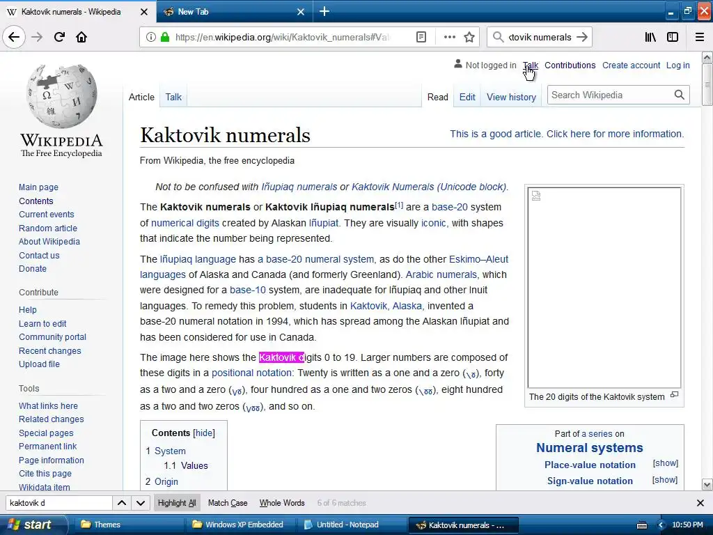Screen dimensions: 713x535
Task: Find previous match arrow in find bar
Action: (x=121, y=503)
